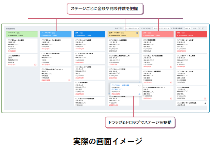Open the second deal card in the light-blue column
This screenshot has width=216, height=148.
point(56,59)
